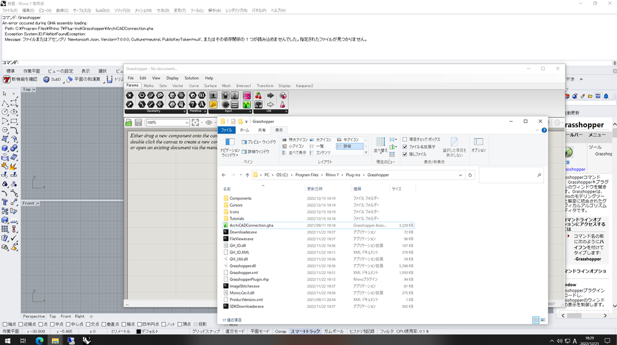
Task: Switch to Grasshopper Kangaroo2 tab
Action: tap(304, 86)
